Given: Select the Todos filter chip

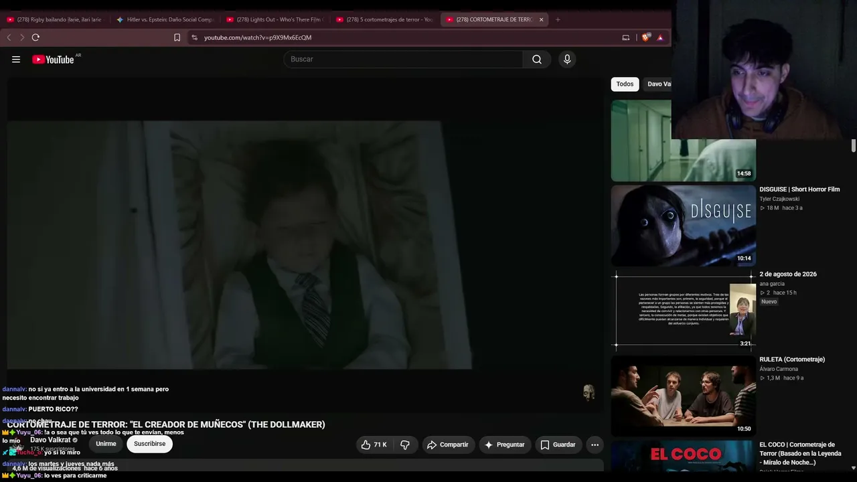Looking at the screenshot, I should click(625, 84).
